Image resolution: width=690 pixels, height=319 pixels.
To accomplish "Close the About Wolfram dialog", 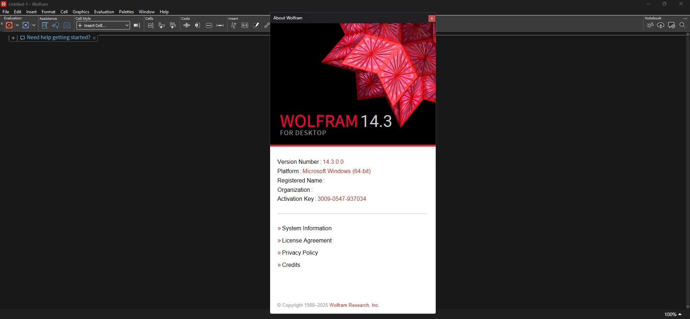I will pos(432,18).
